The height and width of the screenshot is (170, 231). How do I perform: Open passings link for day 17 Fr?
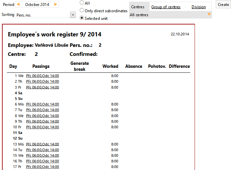(43, 167)
